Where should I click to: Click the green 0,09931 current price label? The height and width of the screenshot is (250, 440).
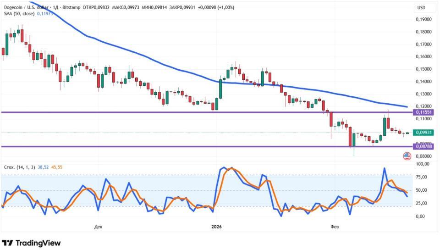423,133
